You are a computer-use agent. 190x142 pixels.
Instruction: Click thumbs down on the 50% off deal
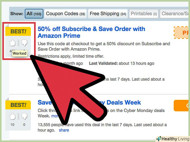(24, 43)
